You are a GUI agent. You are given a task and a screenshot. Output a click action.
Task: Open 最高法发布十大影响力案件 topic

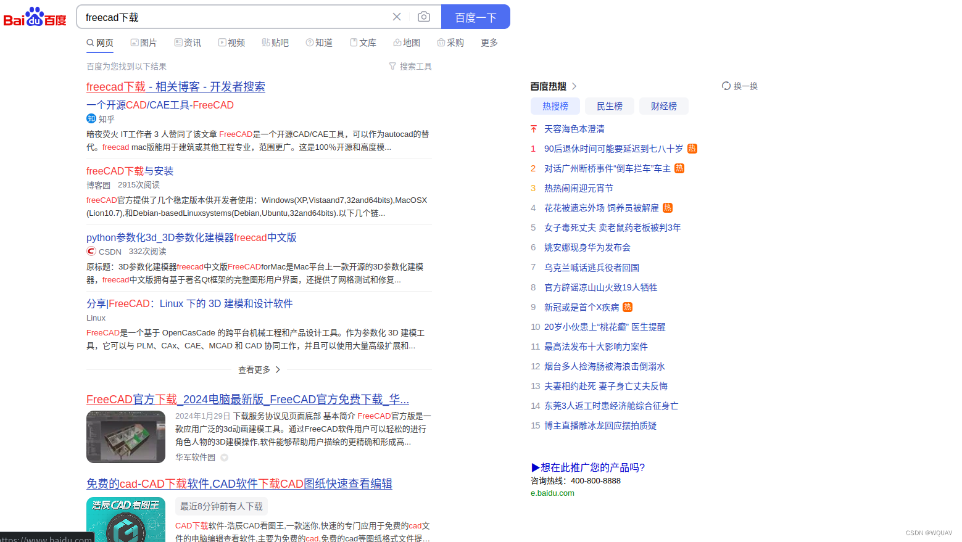click(x=596, y=347)
